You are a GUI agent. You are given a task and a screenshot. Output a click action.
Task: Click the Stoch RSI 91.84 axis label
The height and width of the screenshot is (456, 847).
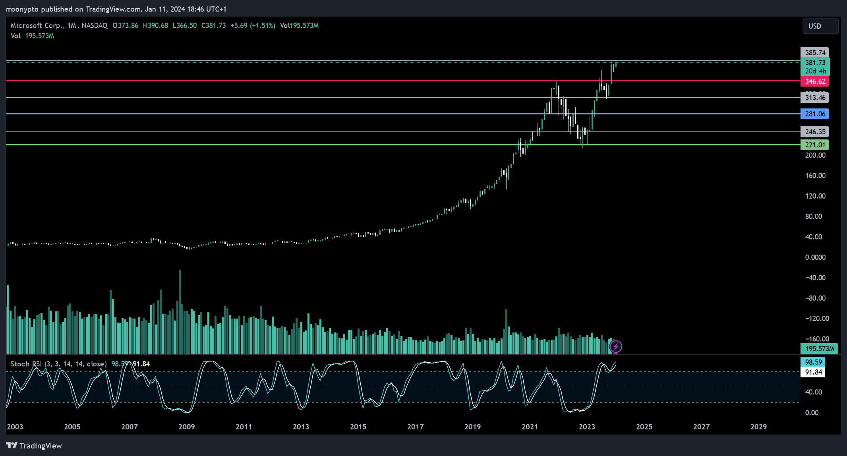click(813, 372)
